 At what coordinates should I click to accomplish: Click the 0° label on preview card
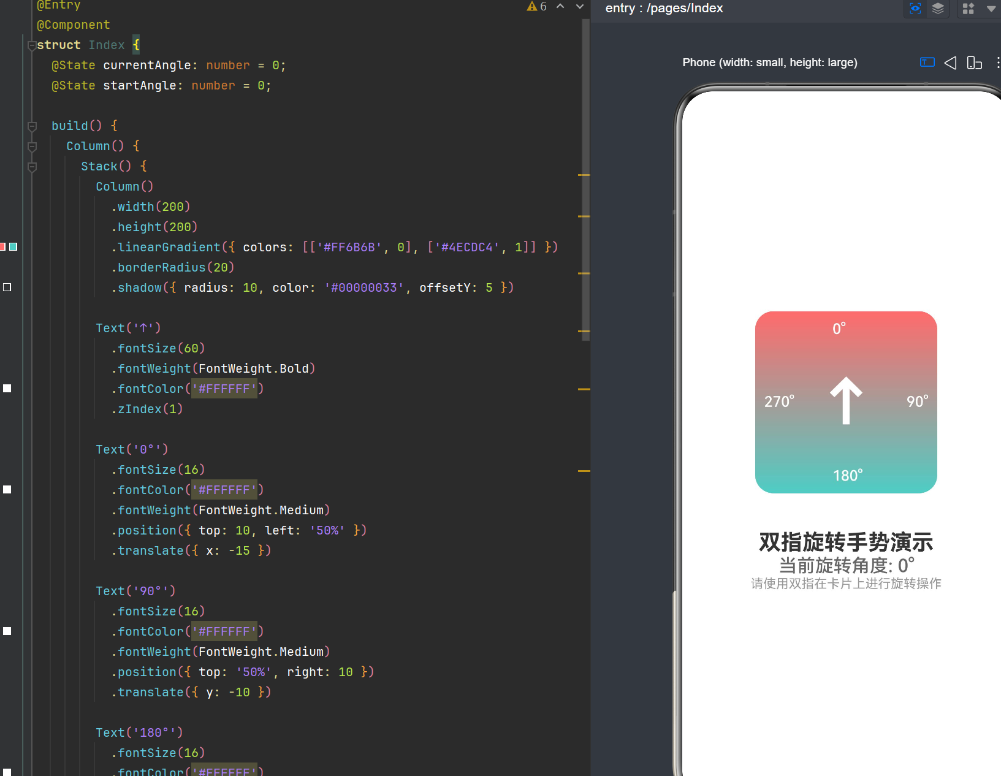click(x=839, y=329)
